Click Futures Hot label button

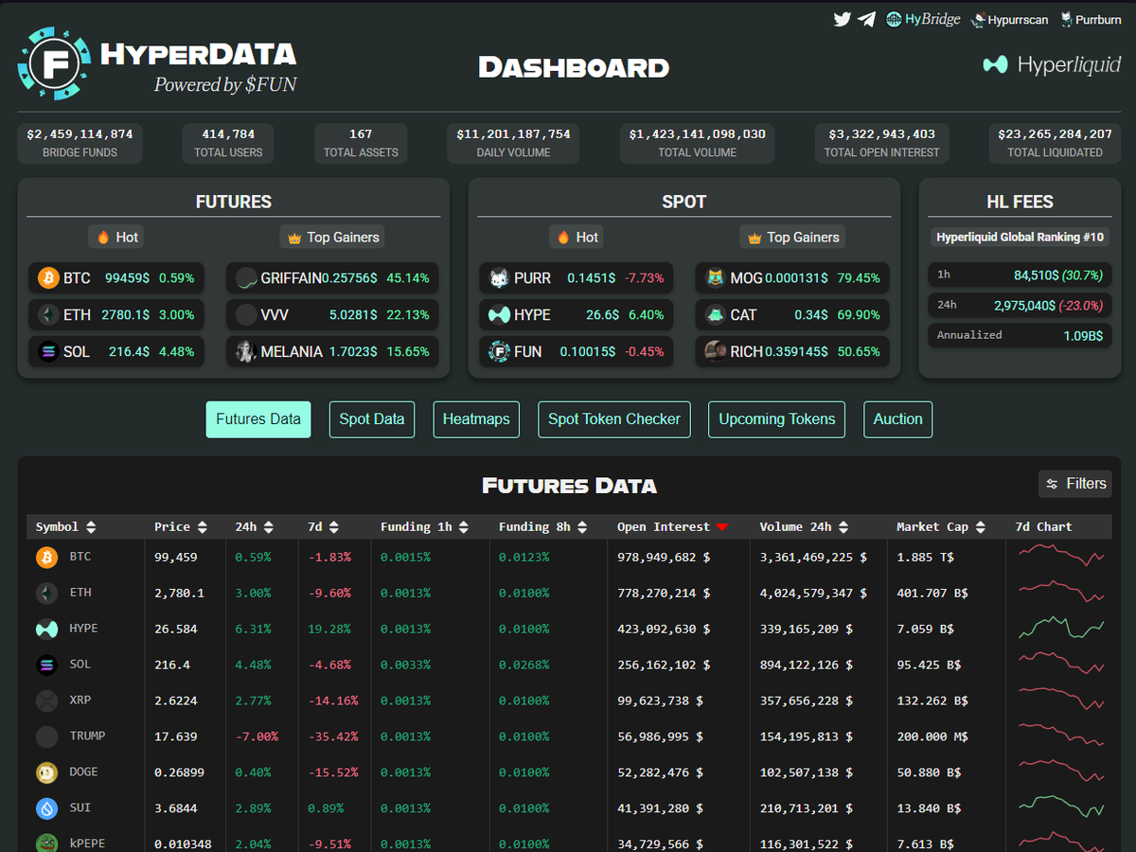117,237
